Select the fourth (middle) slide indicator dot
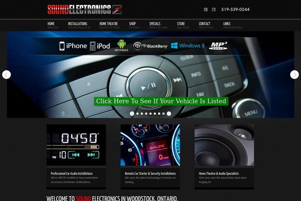Viewport: 301px width, 201px height. tap(150, 114)
